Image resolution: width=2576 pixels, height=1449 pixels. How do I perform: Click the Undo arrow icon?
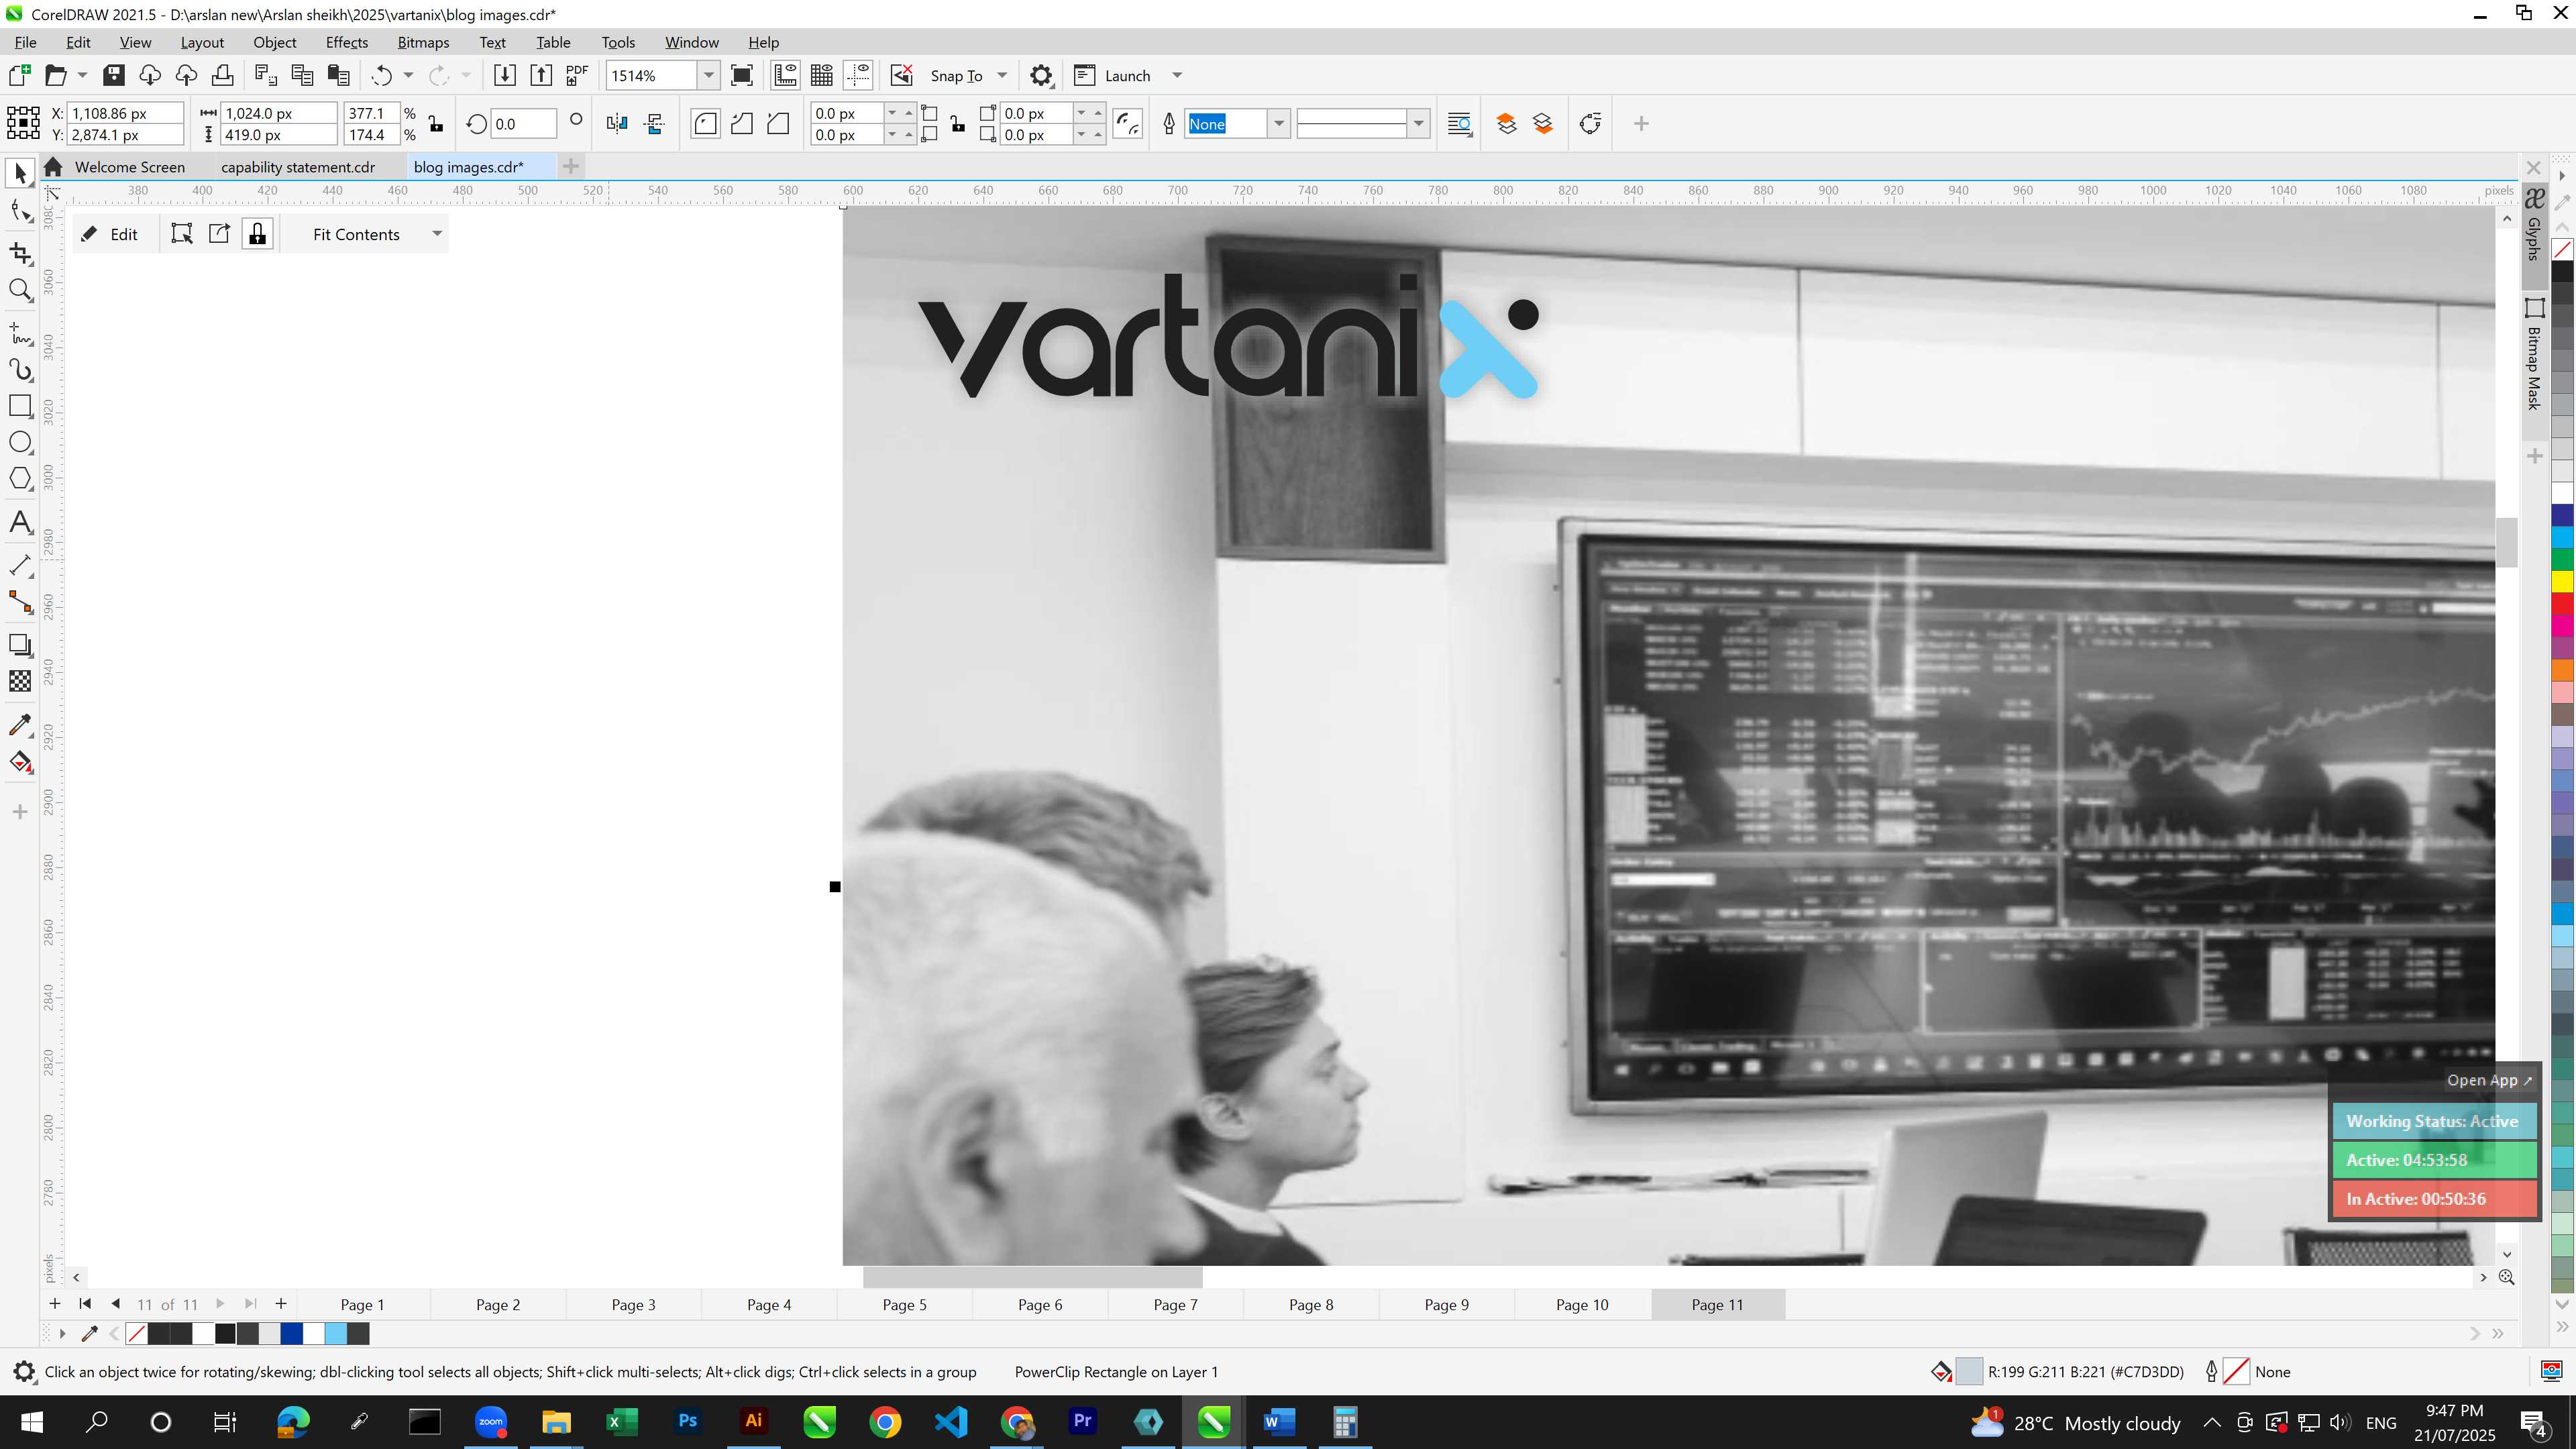coord(381,76)
